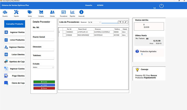The image size is (187, 110).
Task: Focus the Telefono input field
Action: point(43,58)
